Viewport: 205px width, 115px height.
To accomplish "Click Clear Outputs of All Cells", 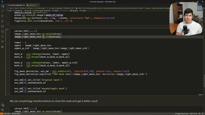I will pos(42,11).
